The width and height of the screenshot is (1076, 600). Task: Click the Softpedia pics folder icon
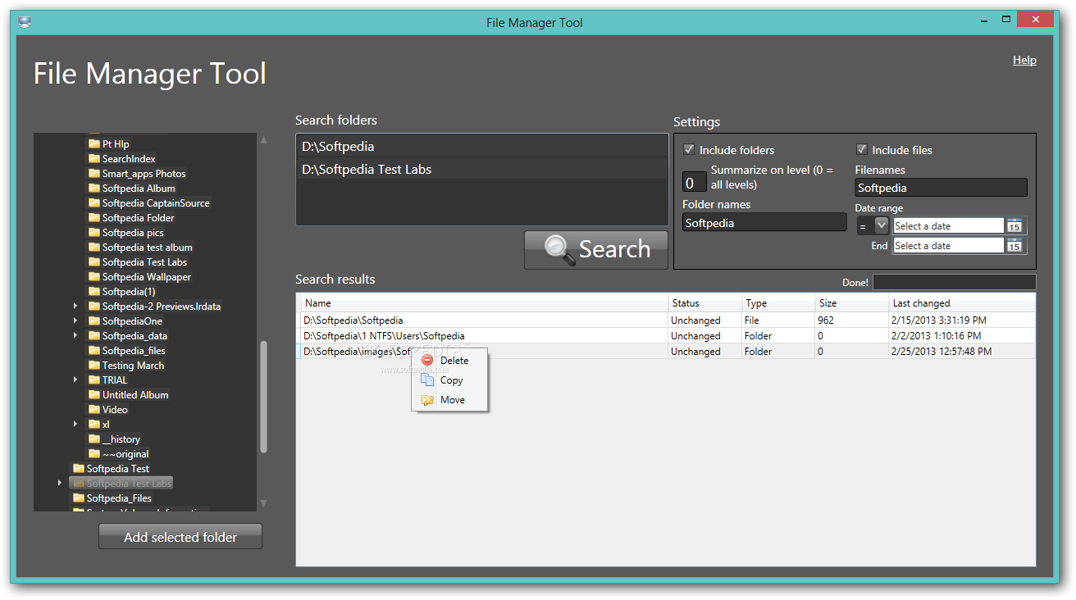click(x=94, y=233)
